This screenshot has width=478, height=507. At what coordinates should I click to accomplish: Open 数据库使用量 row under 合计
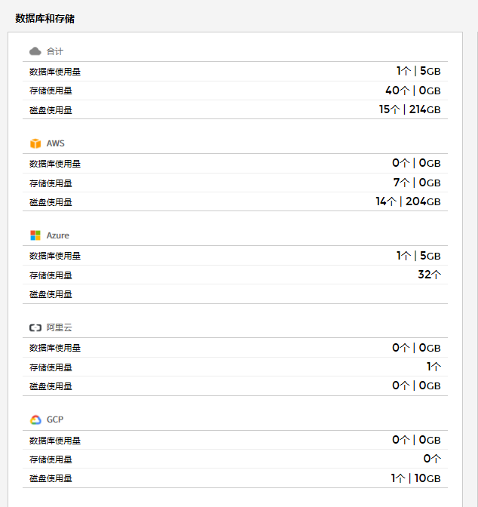tap(55, 72)
